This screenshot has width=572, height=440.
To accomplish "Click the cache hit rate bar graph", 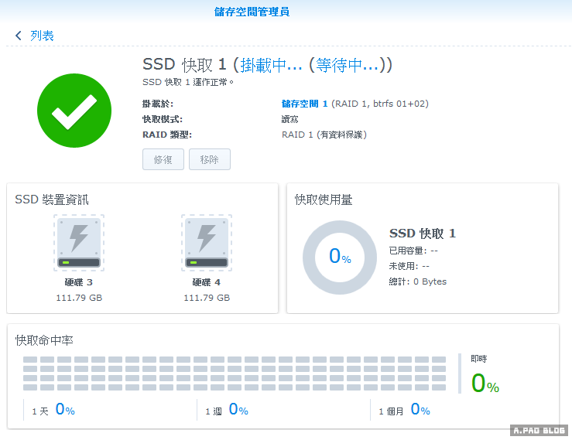I will (235, 373).
